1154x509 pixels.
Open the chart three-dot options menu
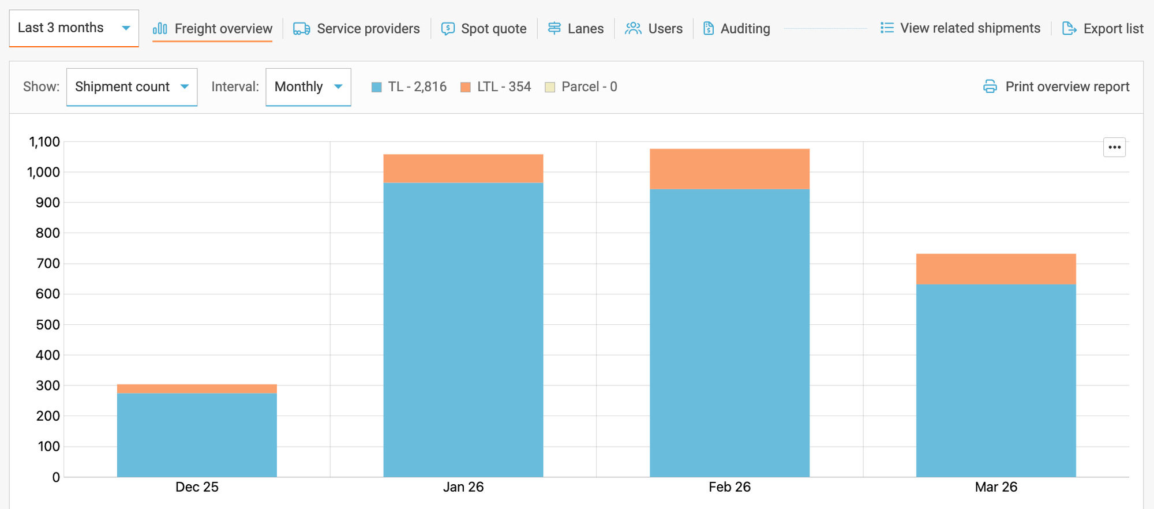pyautogui.click(x=1114, y=147)
